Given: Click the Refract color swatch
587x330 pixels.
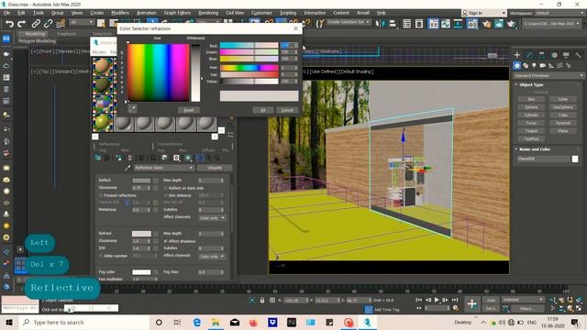Looking at the screenshot, I should pos(141,234).
